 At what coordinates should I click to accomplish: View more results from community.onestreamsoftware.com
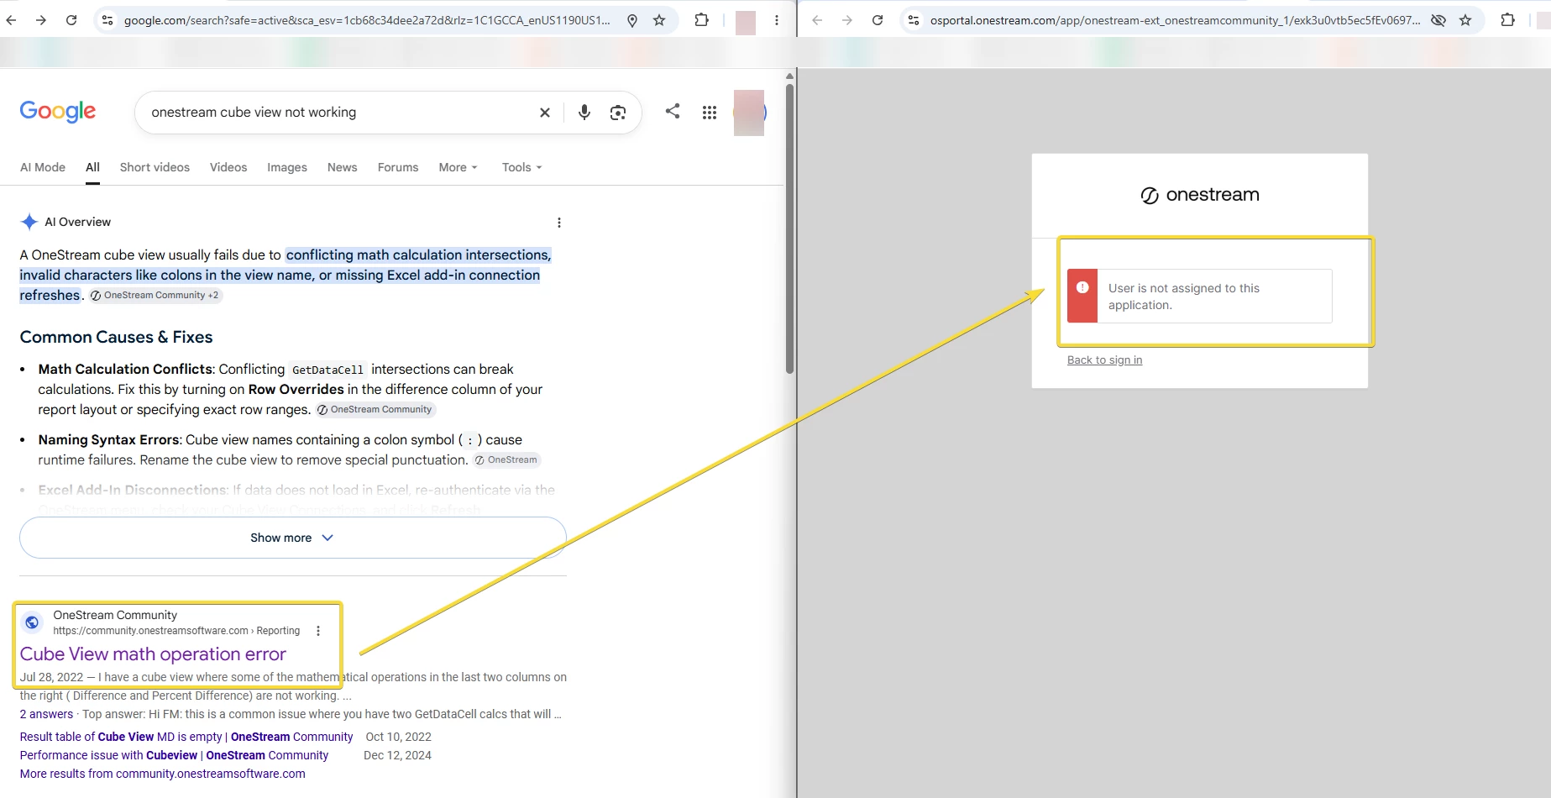coord(163,774)
